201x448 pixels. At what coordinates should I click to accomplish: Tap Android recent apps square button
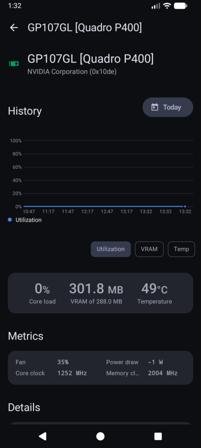coord(158,436)
